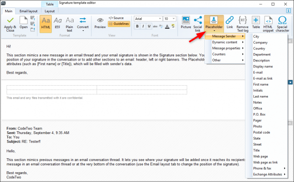The width and height of the screenshot is (294, 182).
Task: Open the Placeholder dropdown
Action: point(214,24)
